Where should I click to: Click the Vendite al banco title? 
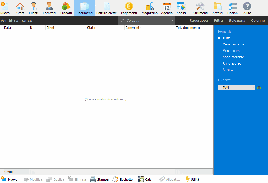(16, 21)
